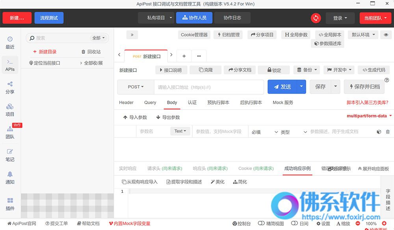
Task: Click the 参数值 parameter value field
Action: click(x=220, y=131)
